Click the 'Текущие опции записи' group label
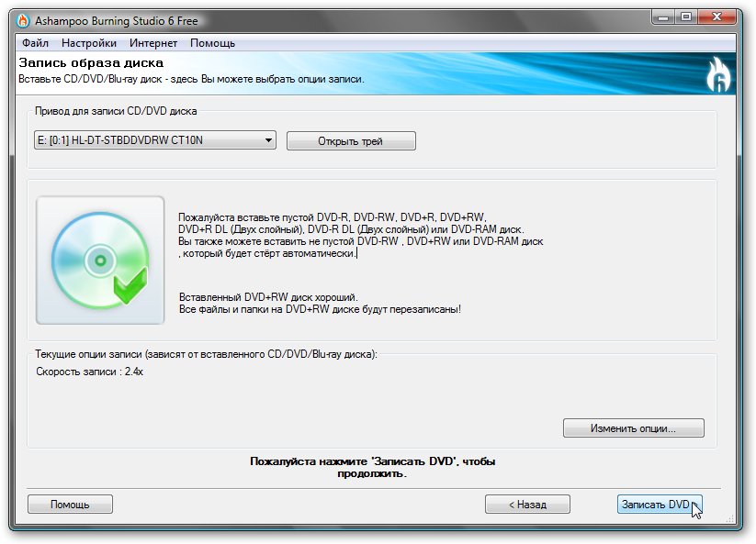 (206, 354)
